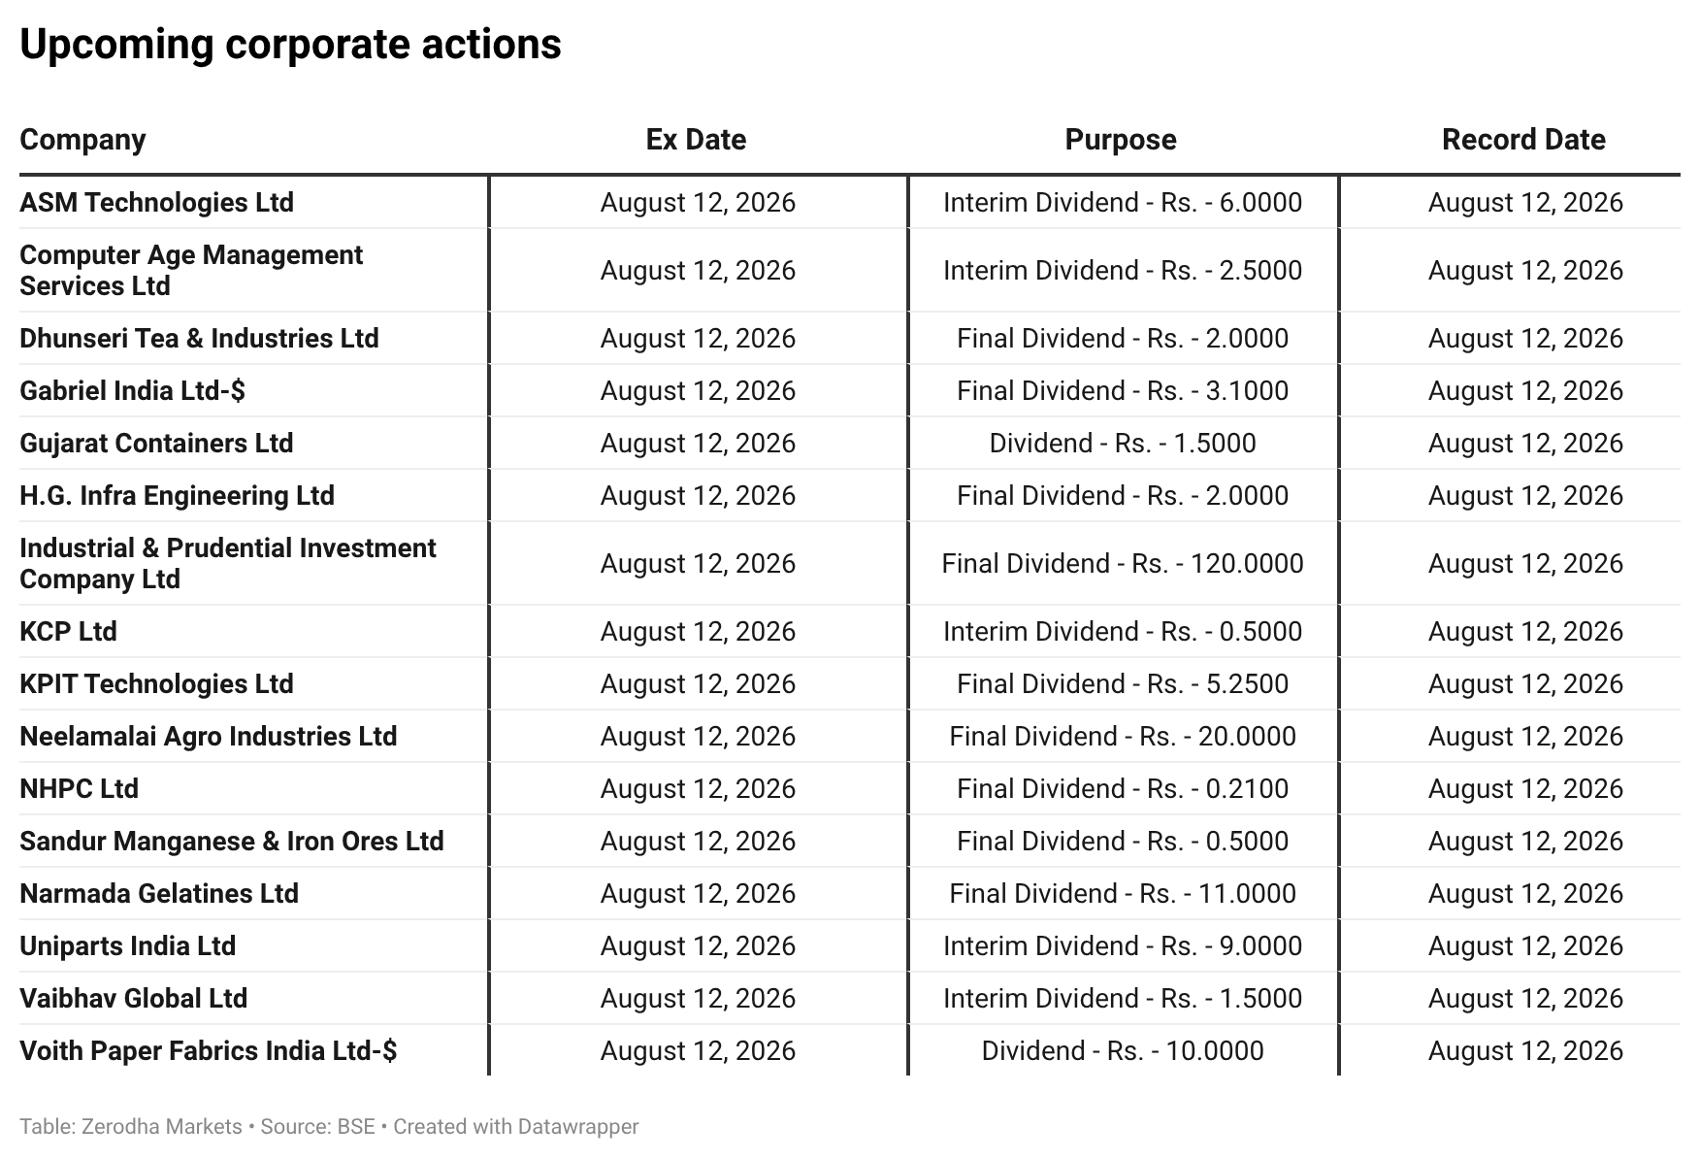Select KPIT Technologies Ltd row
This screenshot has height=1159, width=1700.
(x=849, y=683)
